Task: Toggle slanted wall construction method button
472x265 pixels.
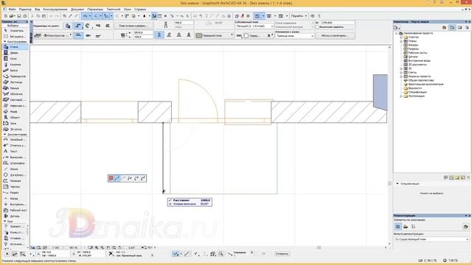Action: coord(169,35)
